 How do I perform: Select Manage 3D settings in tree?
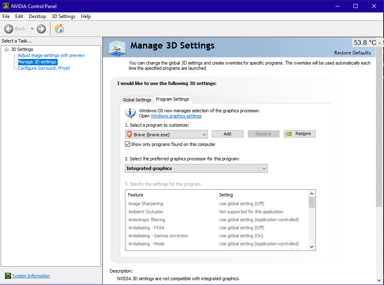click(x=37, y=62)
